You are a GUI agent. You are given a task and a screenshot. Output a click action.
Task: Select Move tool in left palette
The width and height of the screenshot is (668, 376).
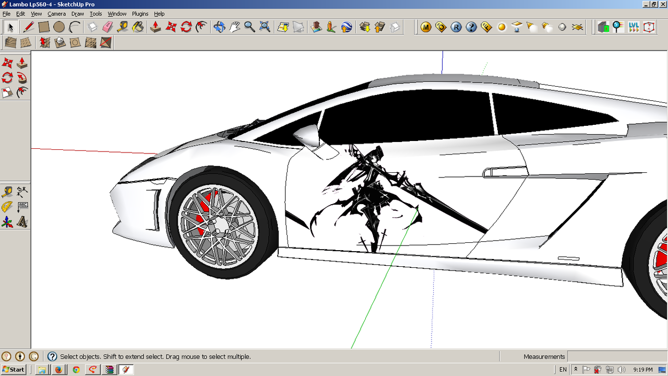coord(7,63)
